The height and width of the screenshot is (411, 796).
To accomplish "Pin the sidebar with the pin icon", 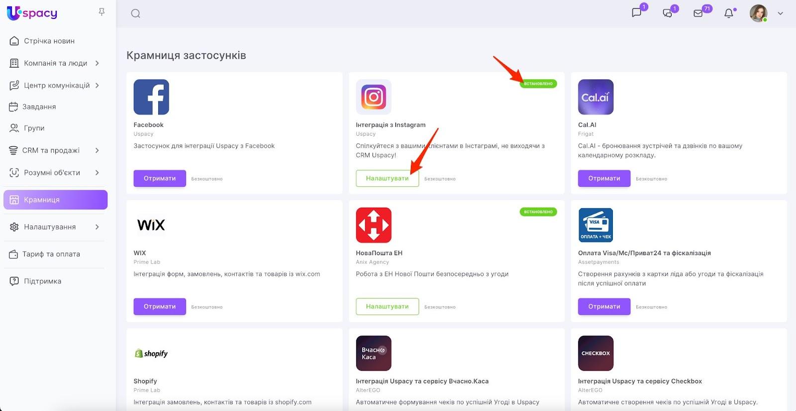I will (101, 12).
